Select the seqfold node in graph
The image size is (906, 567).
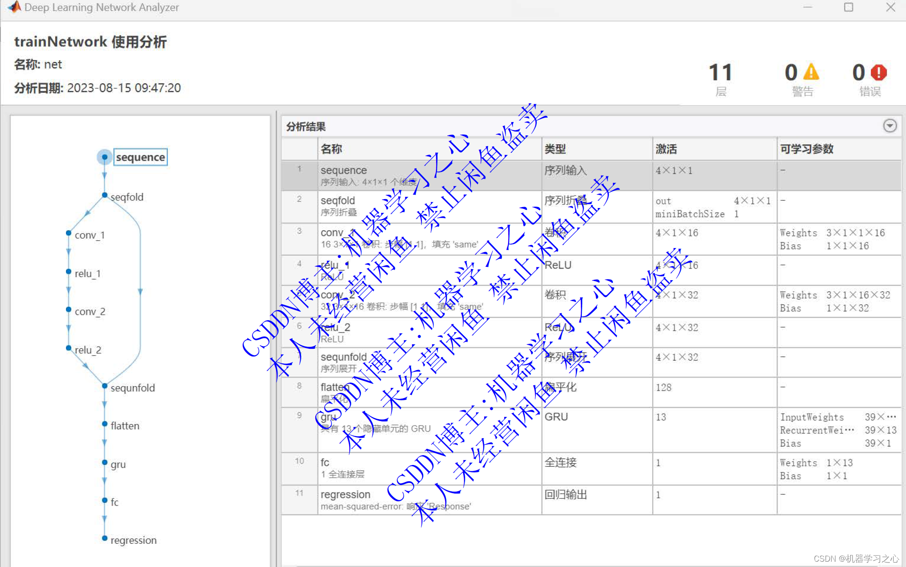pos(105,195)
